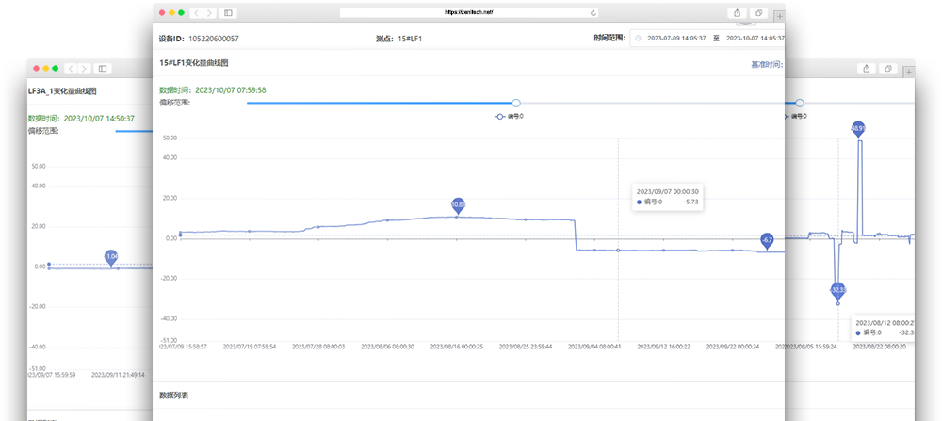The height and width of the screenshot is (421, 942).
Task: Click 基准时间 link in front window
Action: click(767, 64)
